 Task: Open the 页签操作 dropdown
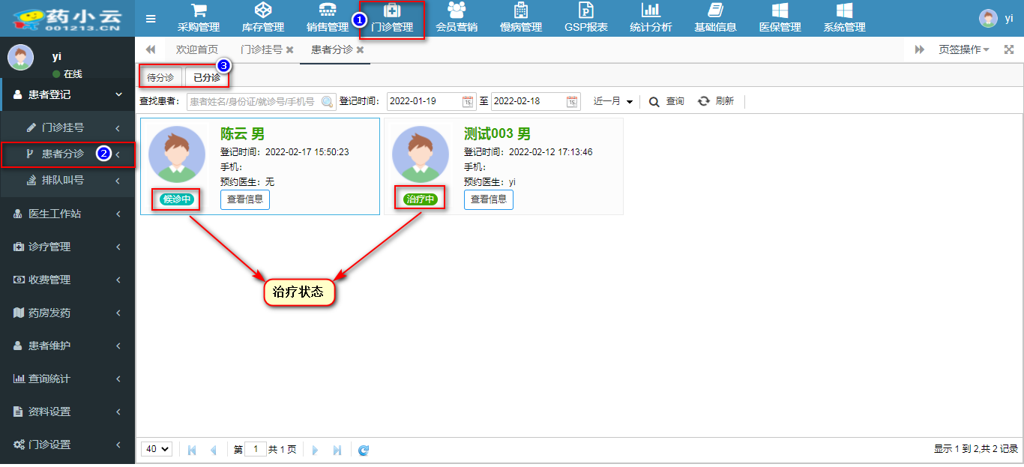point(963,49)
